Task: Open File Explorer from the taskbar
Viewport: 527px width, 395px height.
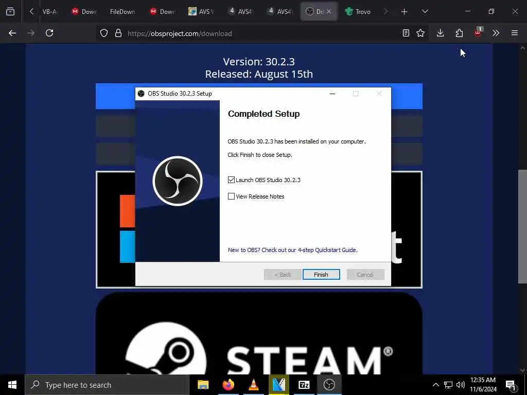Action: coord(203,385)
